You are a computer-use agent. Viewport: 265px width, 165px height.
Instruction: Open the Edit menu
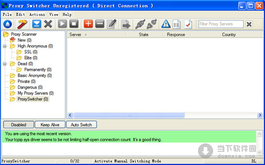(20, 15)
